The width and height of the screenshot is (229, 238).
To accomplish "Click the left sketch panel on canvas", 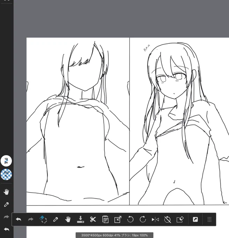I will (x=78, y=121).
